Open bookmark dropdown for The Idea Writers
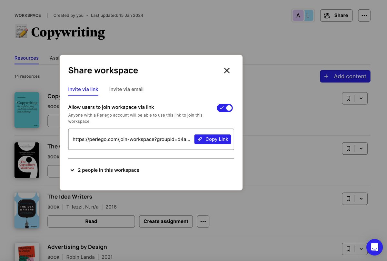The height and width of the screenshot is (261, 387). (x=361, y=199)
